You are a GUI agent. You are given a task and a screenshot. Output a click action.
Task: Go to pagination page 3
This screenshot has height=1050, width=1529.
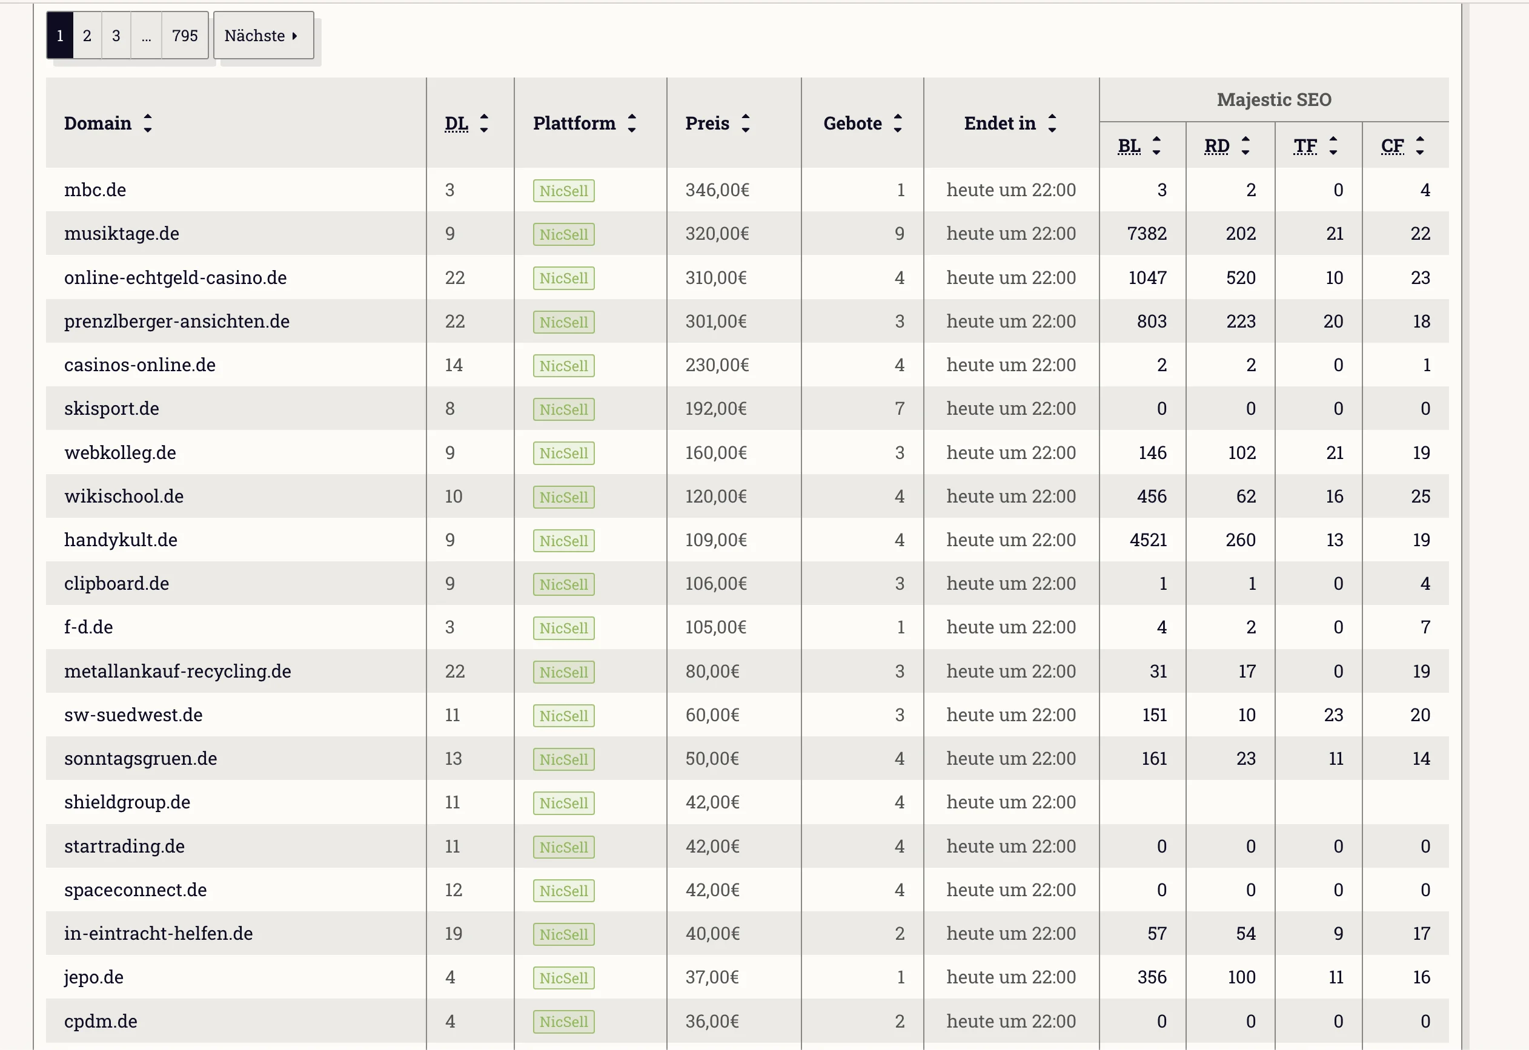[x=116, y=36]
